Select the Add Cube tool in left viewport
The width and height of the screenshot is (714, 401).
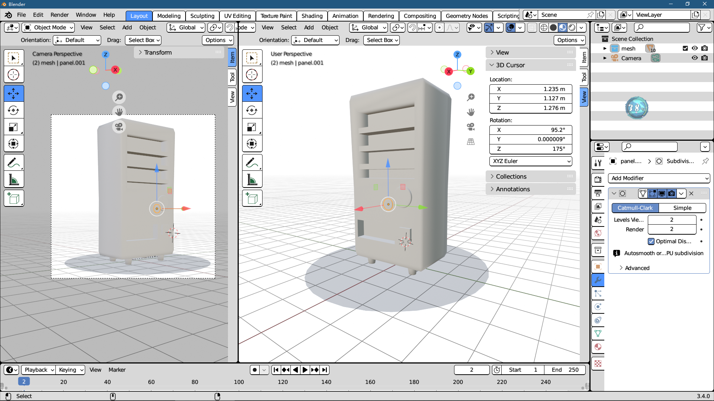click(14, 198)
